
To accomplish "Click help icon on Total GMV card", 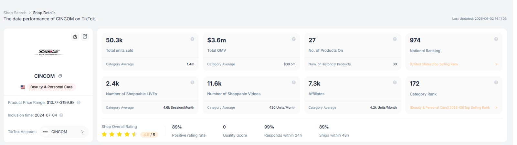I will click(x=294, y=39).
